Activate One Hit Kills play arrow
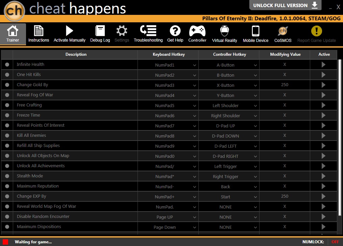 tap(323, 75)
